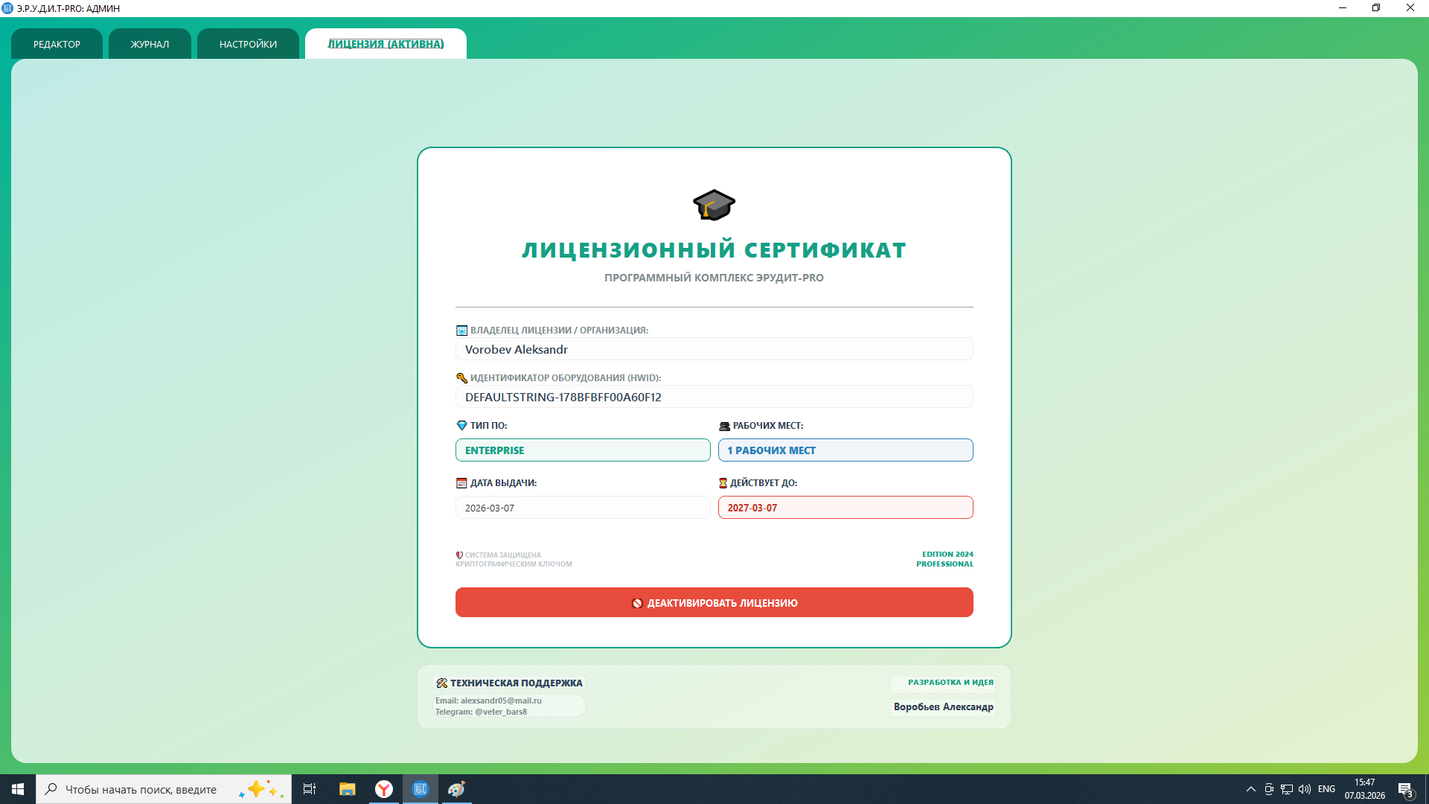Click the sparkle search highlights icon

261,789
